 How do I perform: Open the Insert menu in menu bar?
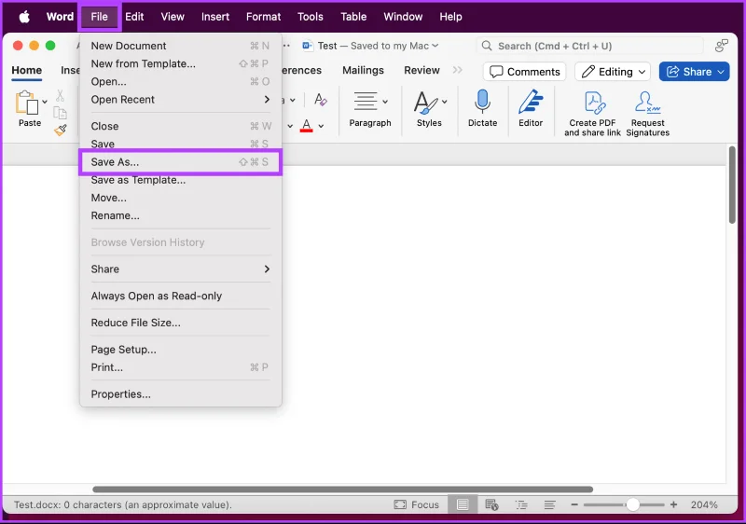tap(215, 17)
